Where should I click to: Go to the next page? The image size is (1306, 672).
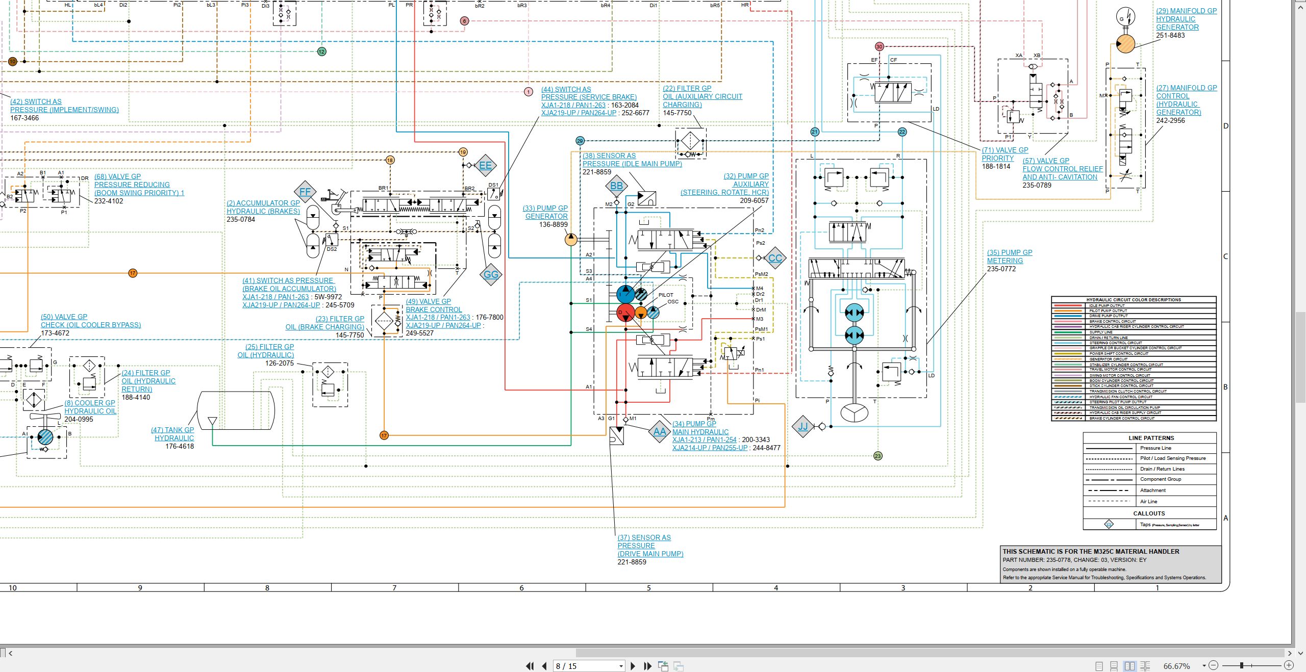click(633, 666)
